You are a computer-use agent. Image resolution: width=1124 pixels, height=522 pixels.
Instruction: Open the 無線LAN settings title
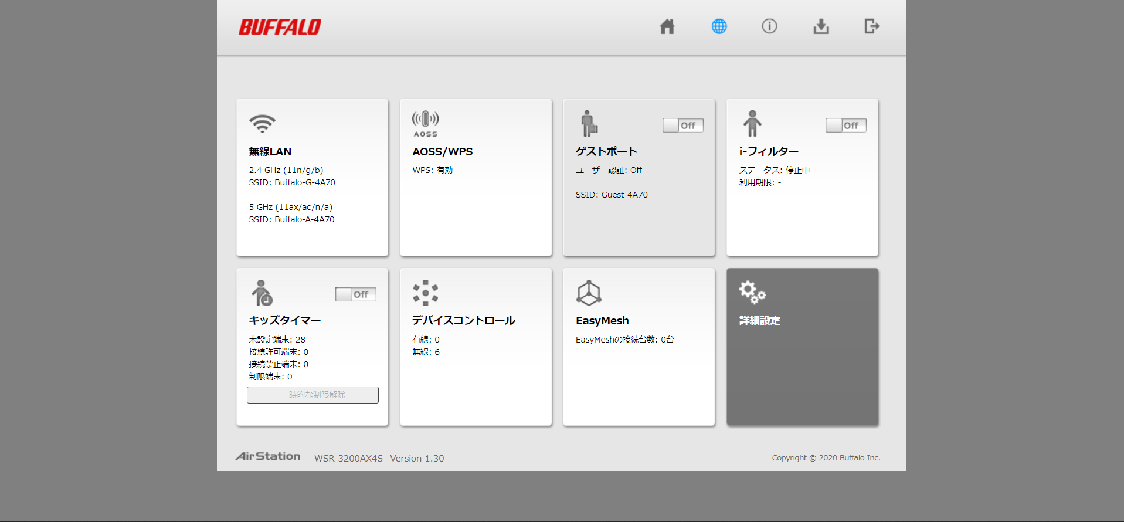click(270, 152)
